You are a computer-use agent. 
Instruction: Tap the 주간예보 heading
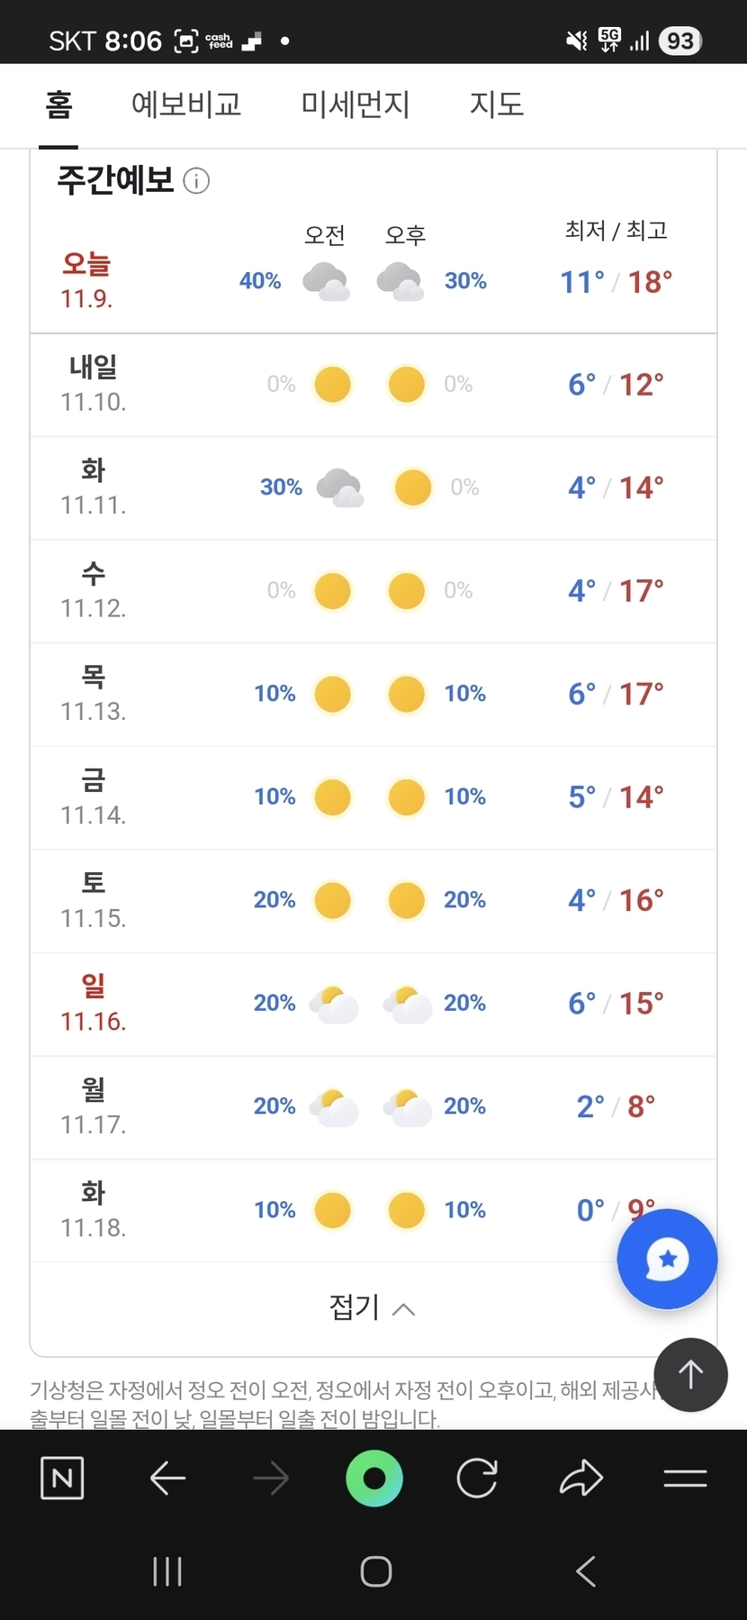pyautogui.click(x=115, y=180)
